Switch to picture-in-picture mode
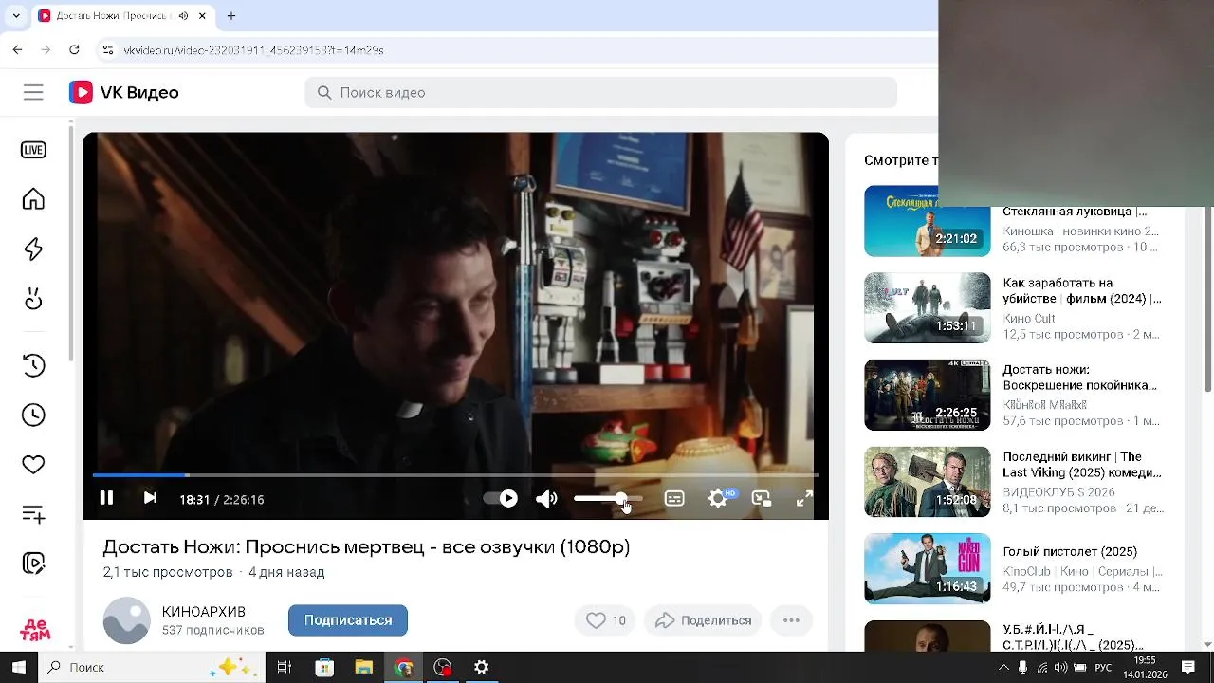The width and height of the screenshot is (1214, 683). (762, 498)
